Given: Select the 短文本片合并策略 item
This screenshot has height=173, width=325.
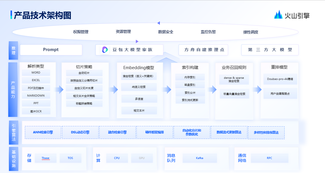Looking at the screenshot, I should coord(84,96).
